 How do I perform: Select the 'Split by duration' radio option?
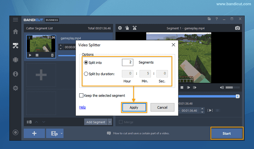(86, 74)
